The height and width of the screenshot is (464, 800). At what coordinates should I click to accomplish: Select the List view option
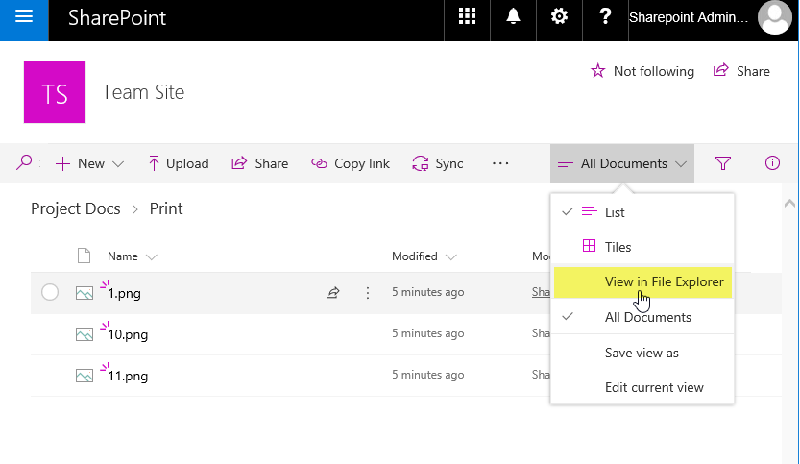click(x=642, y=212)
